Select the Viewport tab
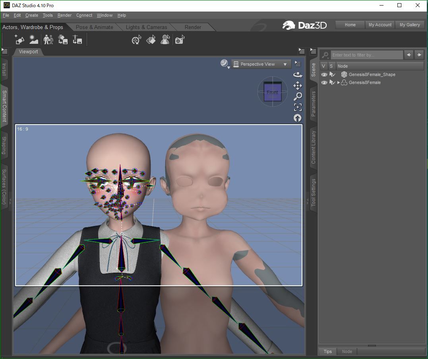The image size is (428, 359). tap(28, 51)
